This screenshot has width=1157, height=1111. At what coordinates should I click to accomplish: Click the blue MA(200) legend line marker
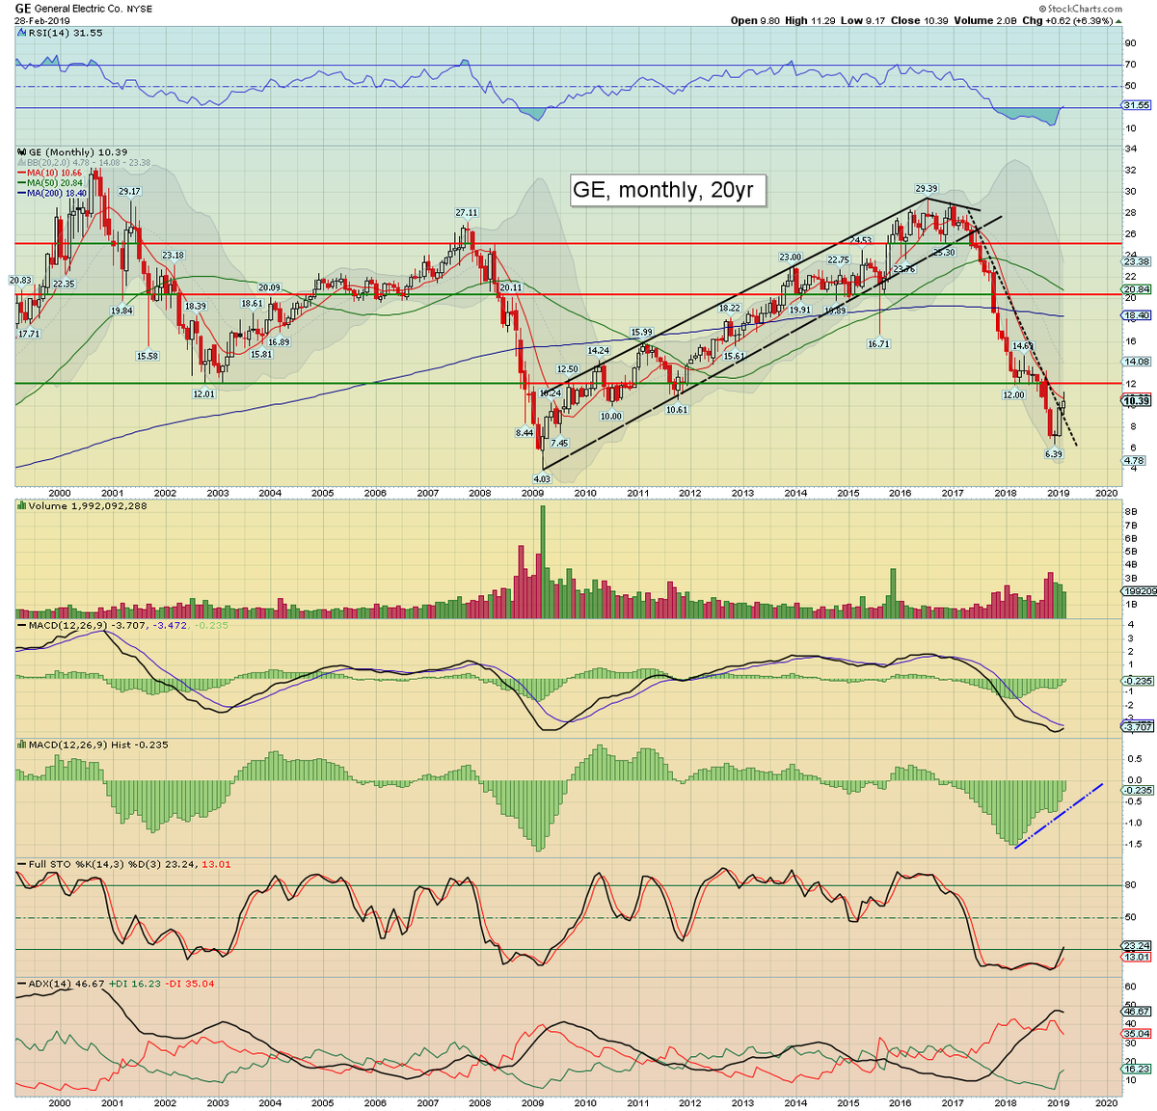click(x=22, y=193)
